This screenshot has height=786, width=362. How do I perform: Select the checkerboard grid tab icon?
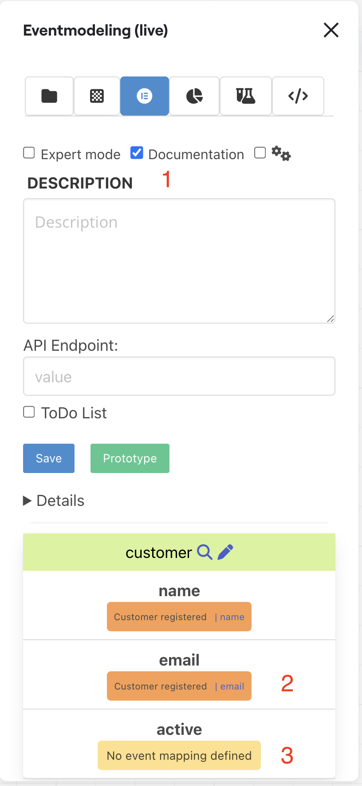(x=97, y=96)
